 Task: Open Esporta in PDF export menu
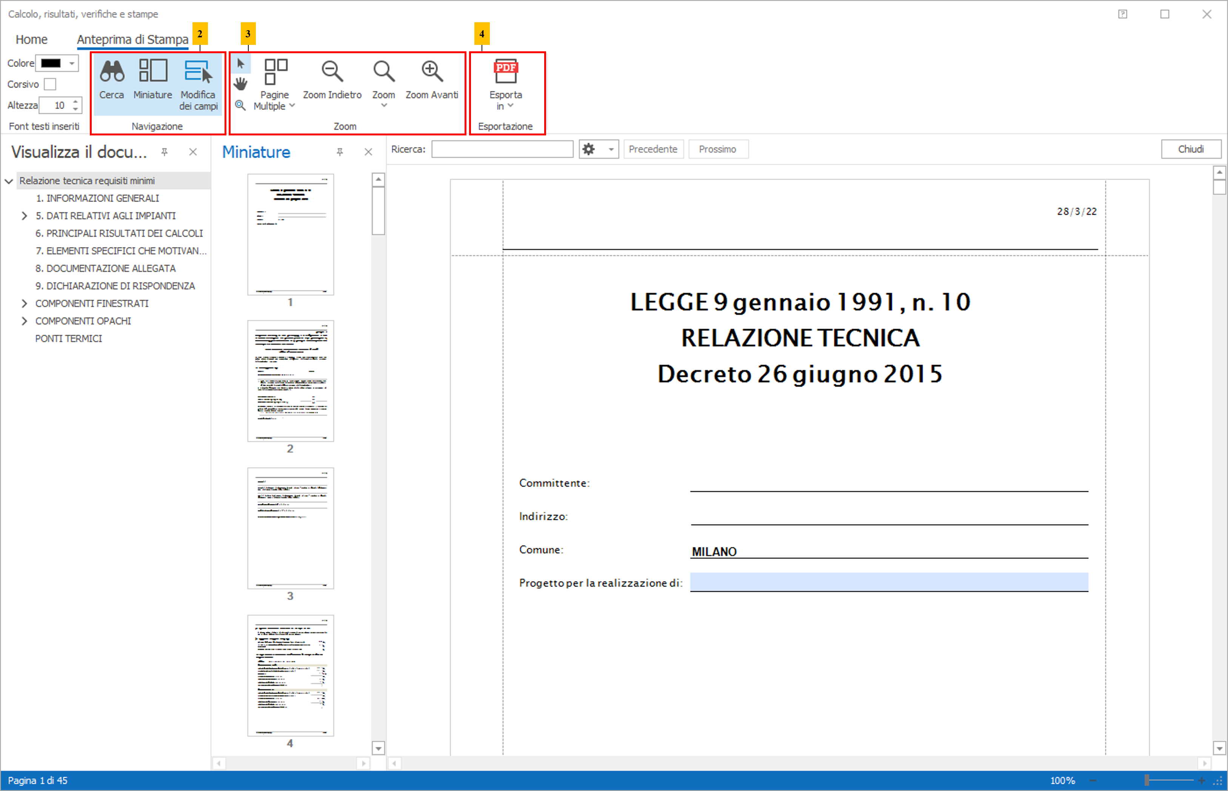(506, 85)
